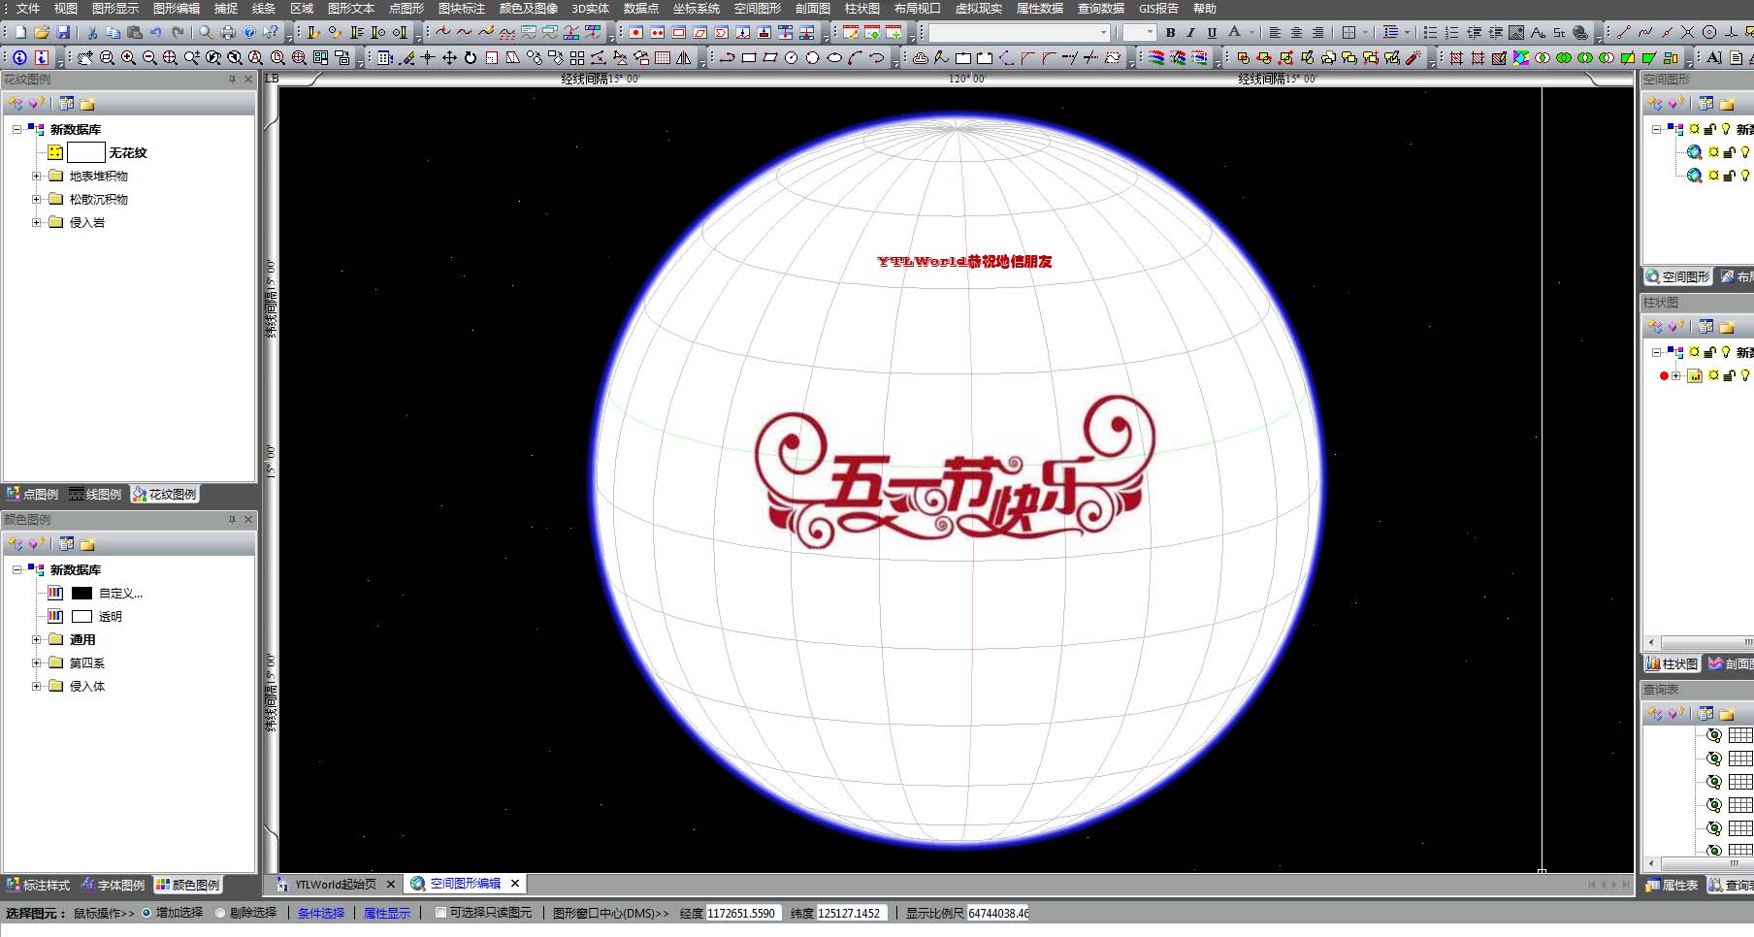Click the blue info circle icon

click(19, 58)
